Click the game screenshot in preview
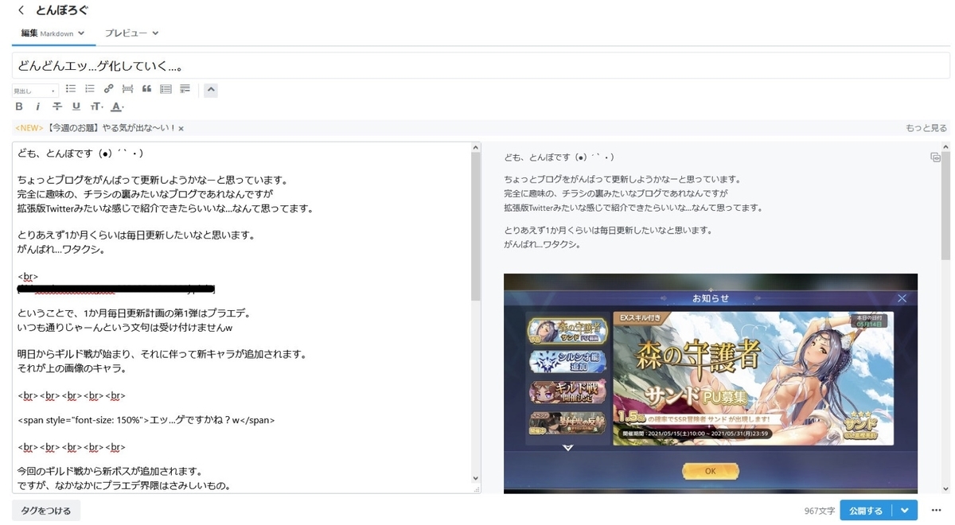Image resolution: width=955 pixels, height=525 pixels. 711,383
